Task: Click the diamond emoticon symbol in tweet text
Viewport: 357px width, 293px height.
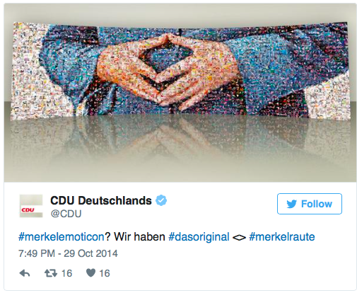Action: point(239,238)
